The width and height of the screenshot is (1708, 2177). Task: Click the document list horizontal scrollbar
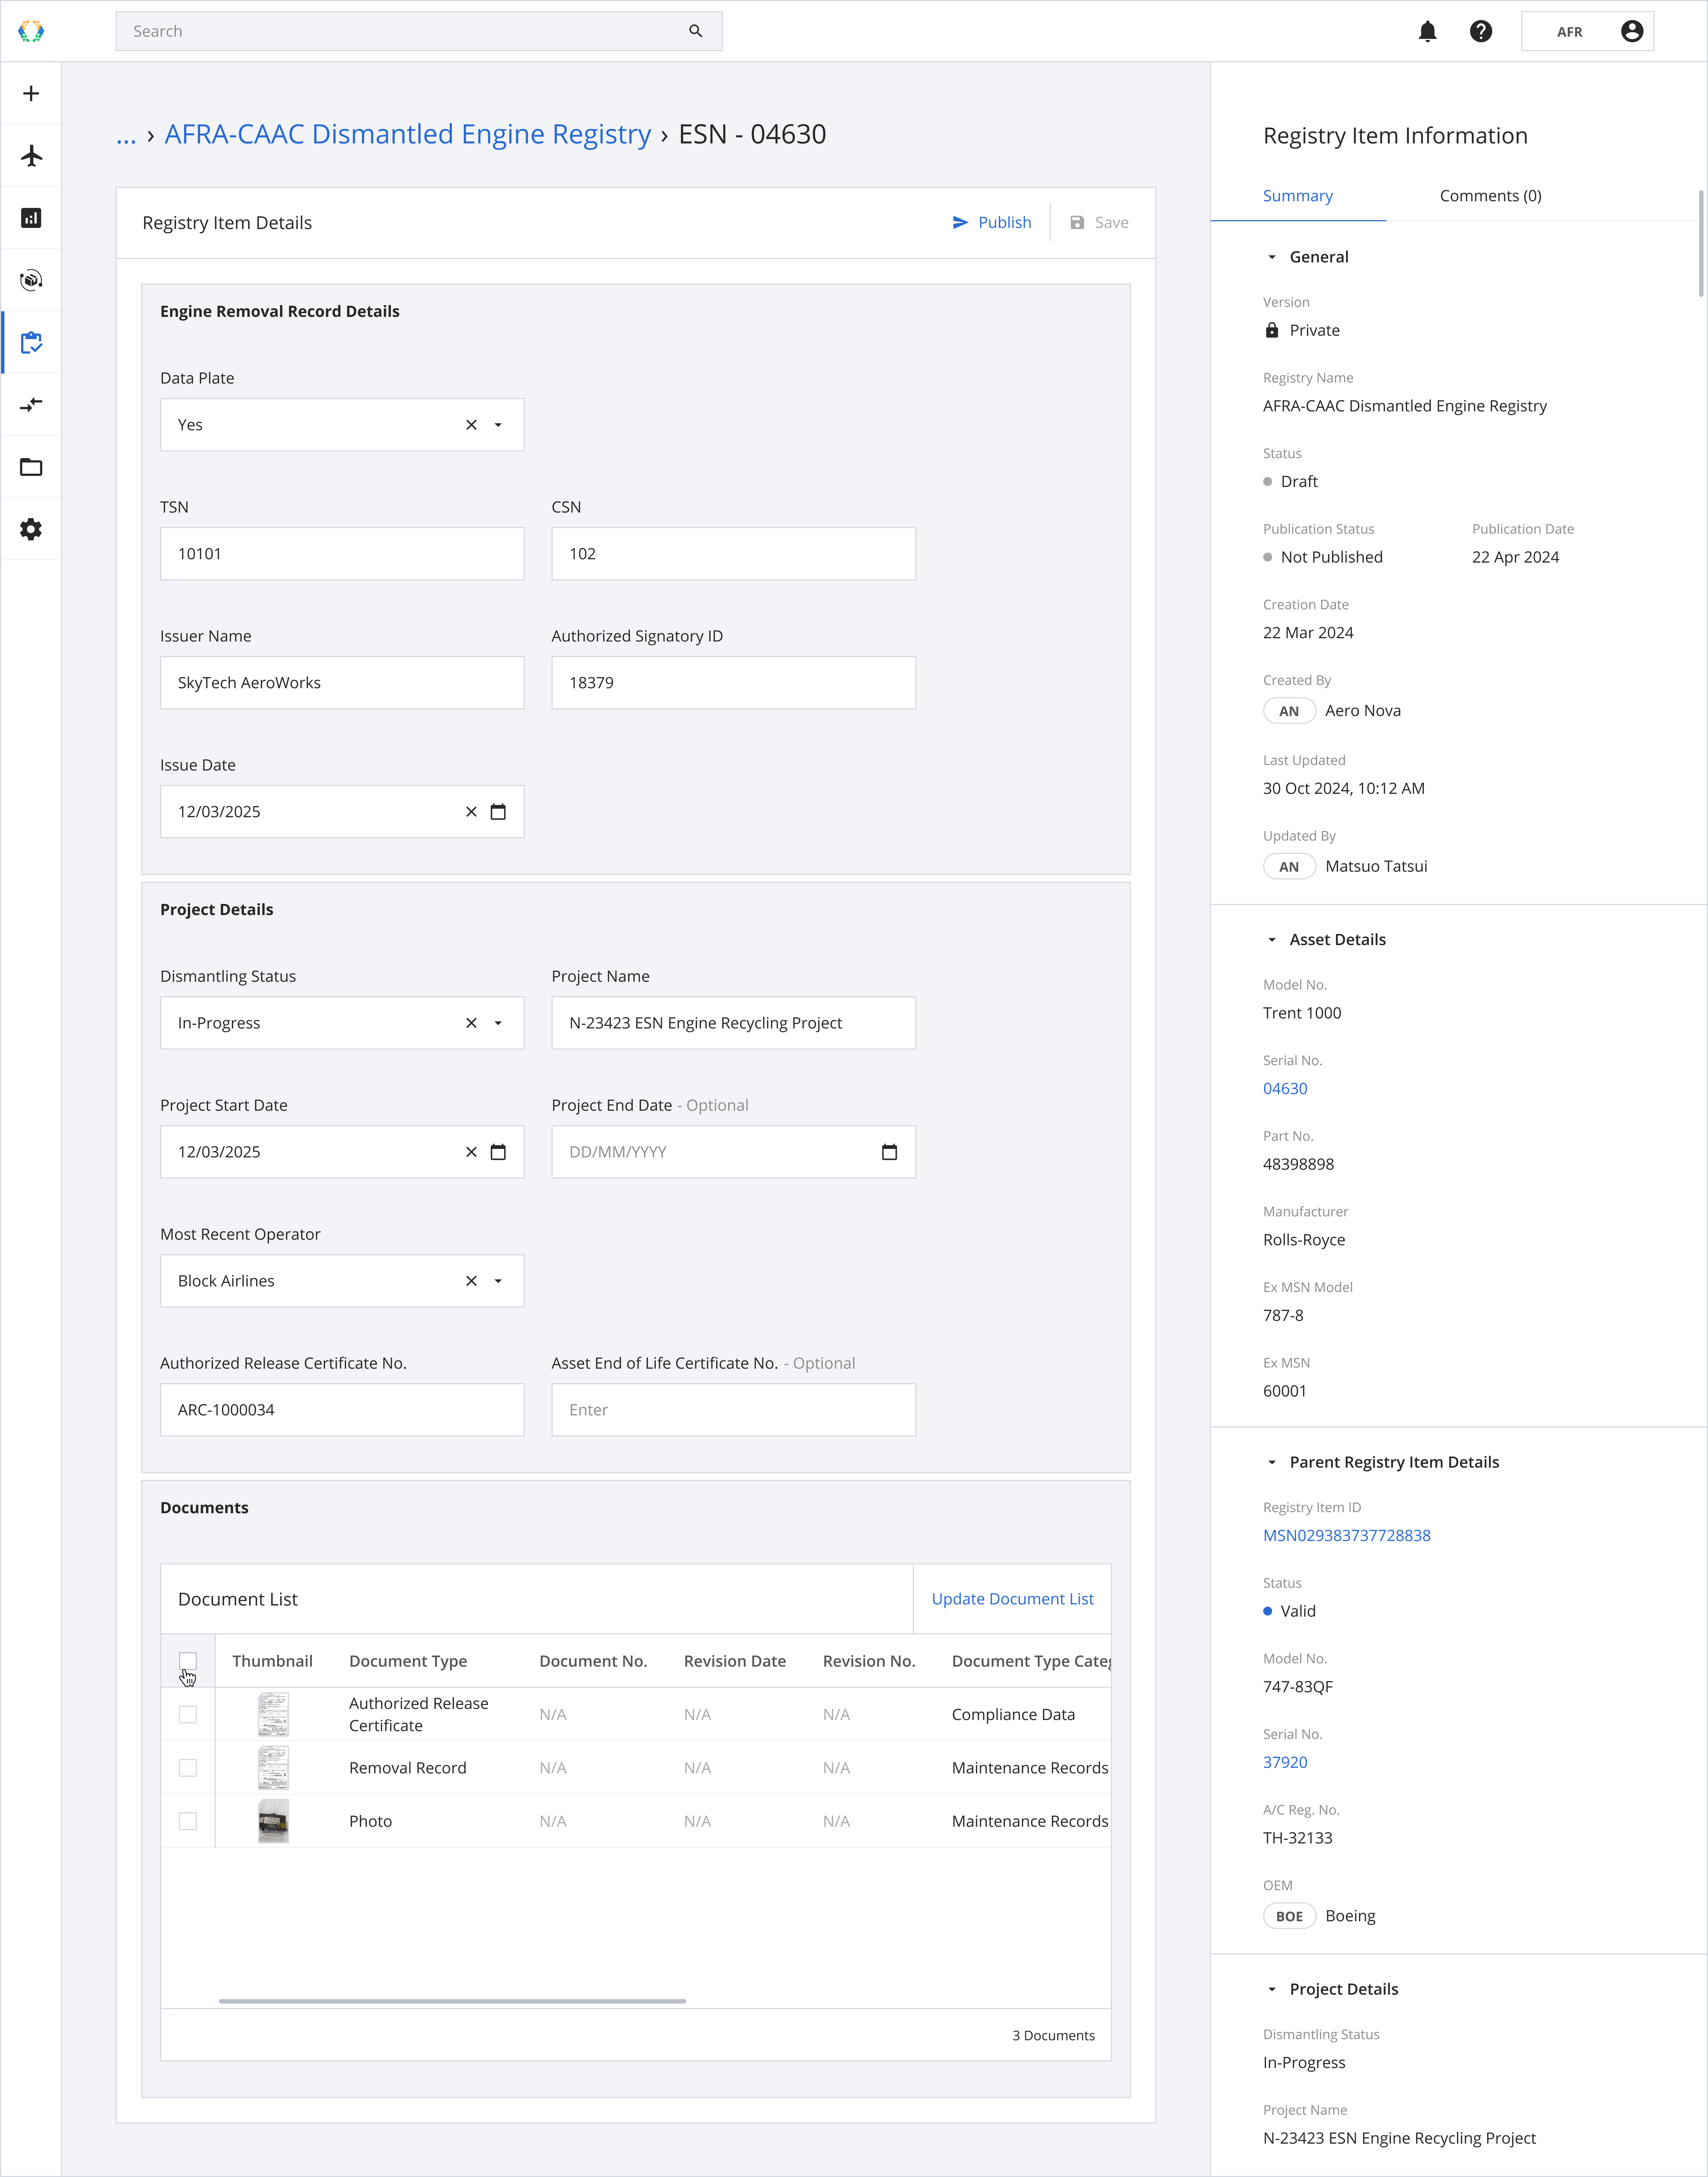coord(452,2001)
